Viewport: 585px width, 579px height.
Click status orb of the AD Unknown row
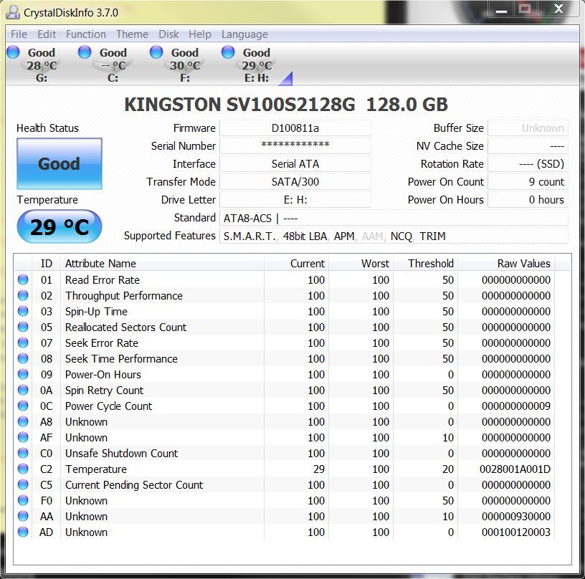[x=23, y=532]
